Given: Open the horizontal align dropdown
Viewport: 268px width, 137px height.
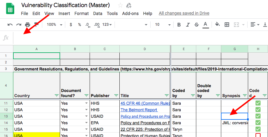Looking at the screenshot, I should (255, 25).
